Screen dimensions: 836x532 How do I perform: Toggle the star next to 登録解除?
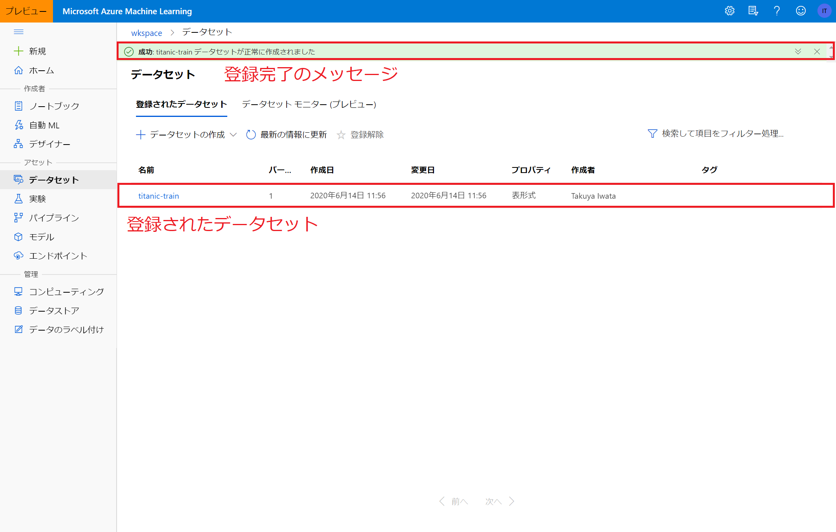click(x=341, y=135)
